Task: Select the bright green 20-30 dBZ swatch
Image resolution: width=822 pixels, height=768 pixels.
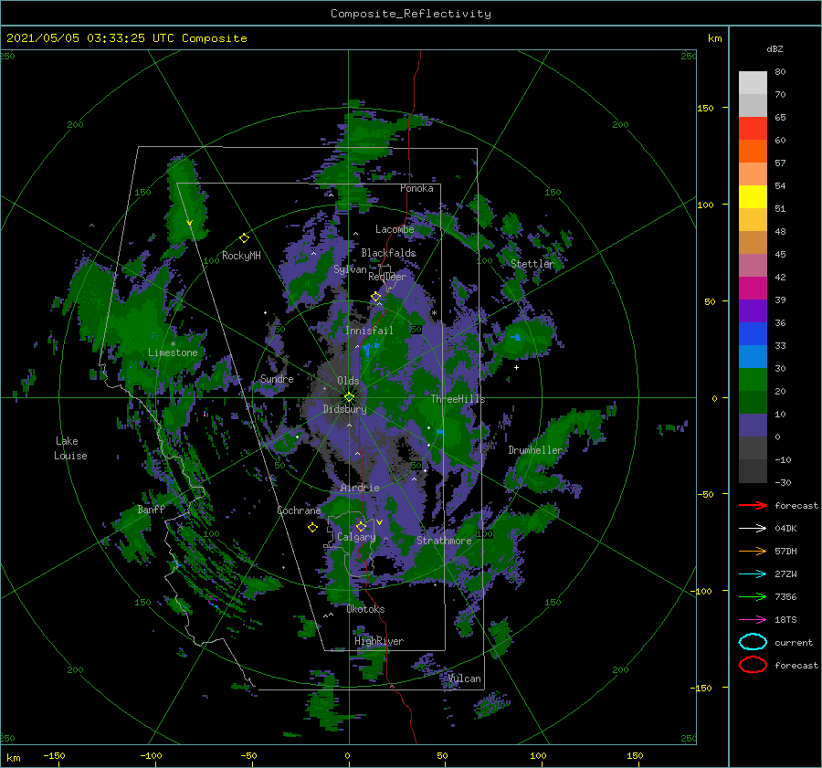Action: point(753,380)
